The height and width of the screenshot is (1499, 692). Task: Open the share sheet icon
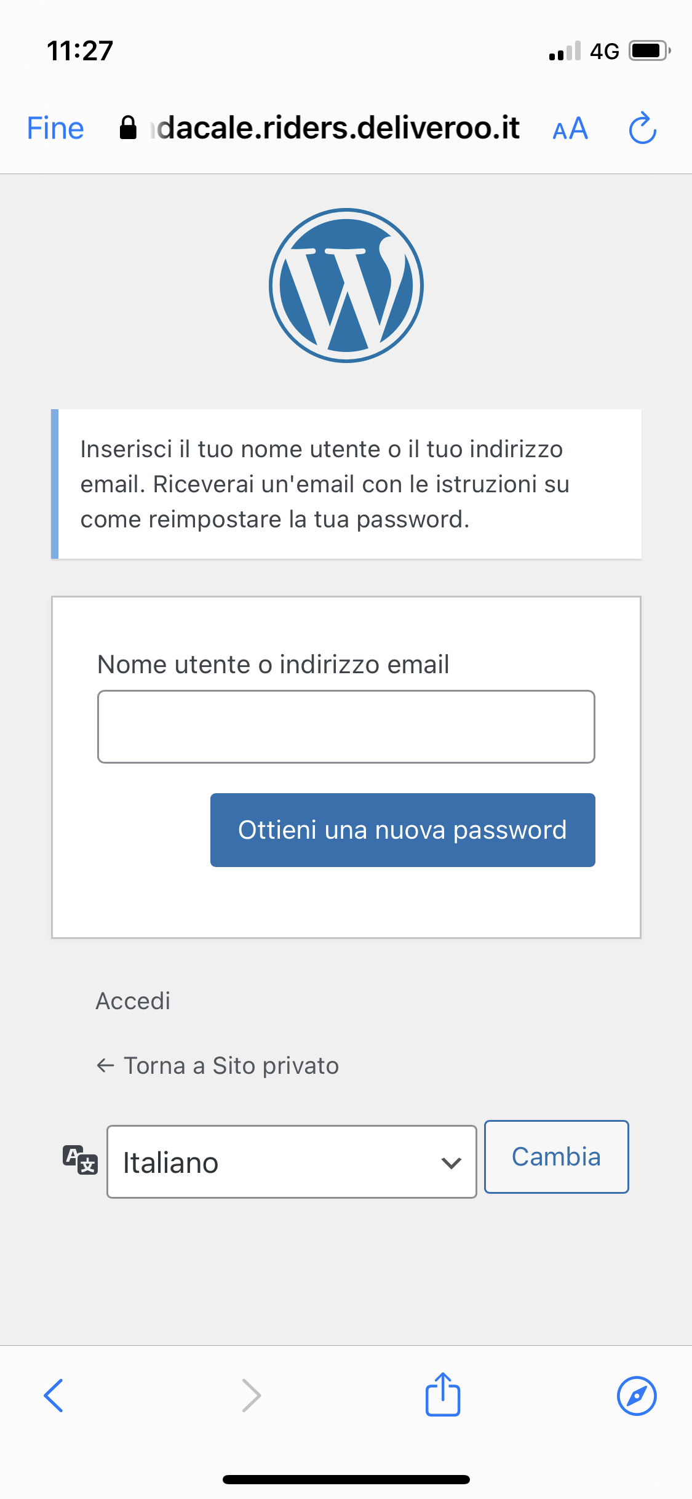(x=443, y=1394)
